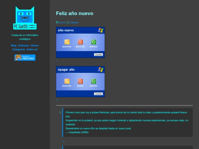
Task: Click Apagar red icon in second image
Action: click(80, 81)
